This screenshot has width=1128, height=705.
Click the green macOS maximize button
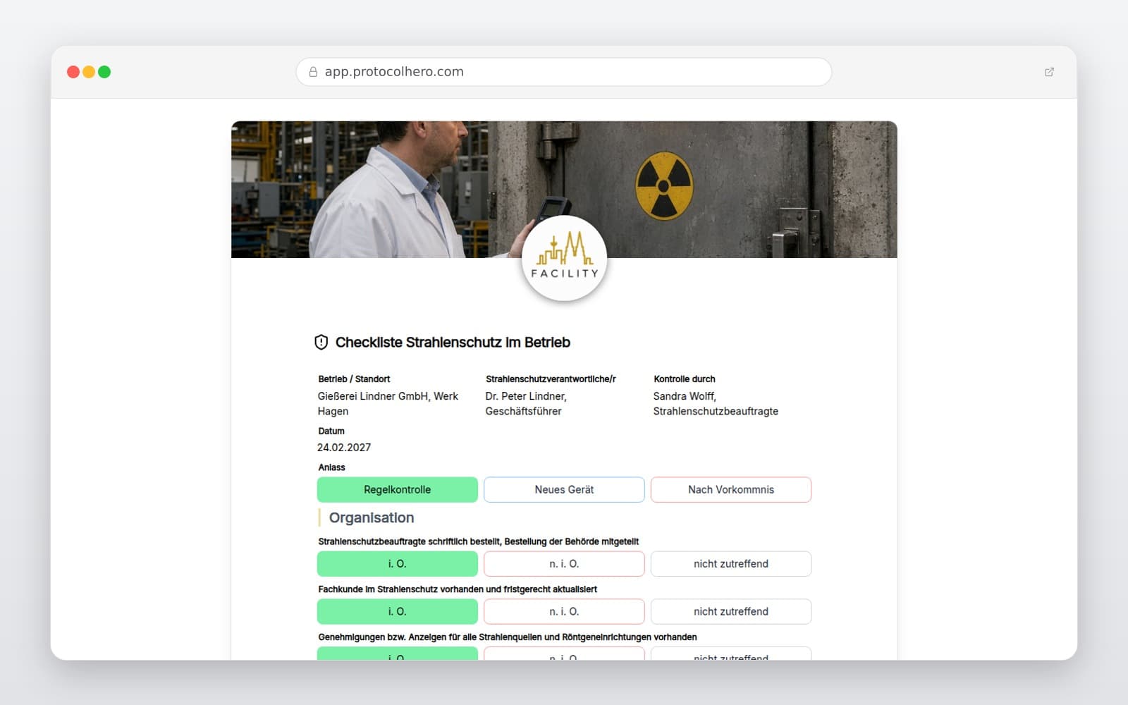pyautogui.click(x=104, y=72)
